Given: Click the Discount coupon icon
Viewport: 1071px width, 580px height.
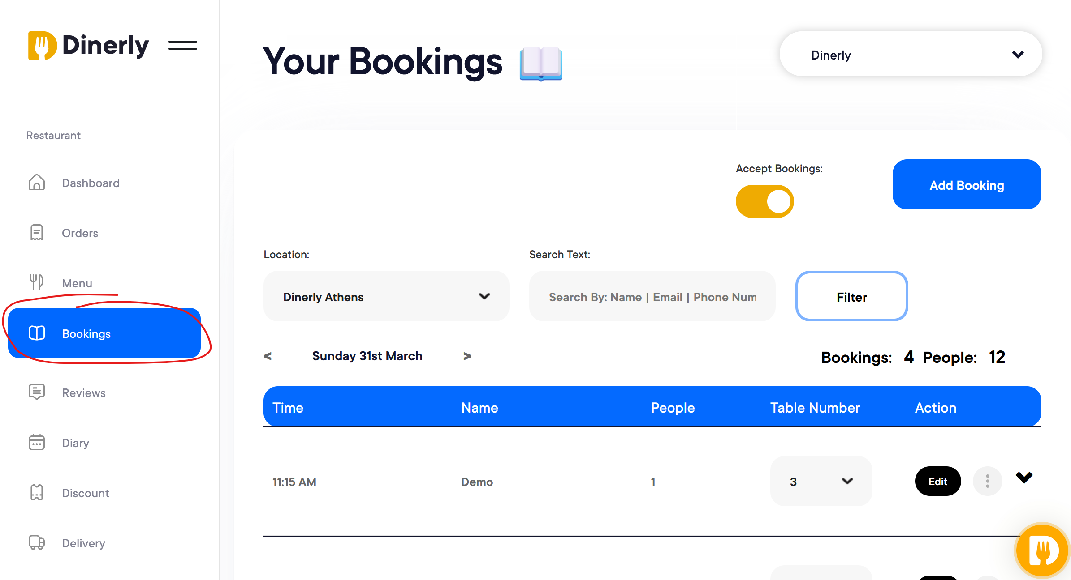Looking at the screenshot, I should (x=37, y=492).
